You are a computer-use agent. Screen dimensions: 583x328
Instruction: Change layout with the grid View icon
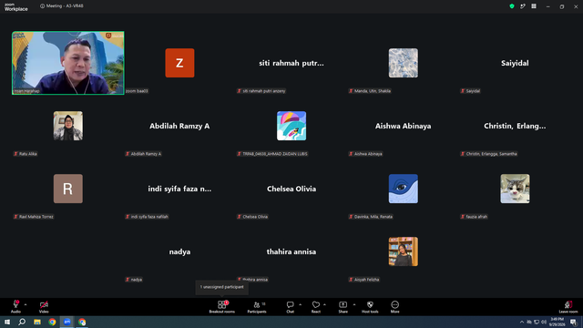coord(534,6)
